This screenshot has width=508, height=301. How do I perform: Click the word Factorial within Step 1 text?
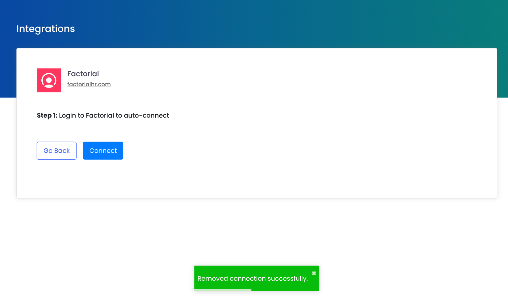100,115
